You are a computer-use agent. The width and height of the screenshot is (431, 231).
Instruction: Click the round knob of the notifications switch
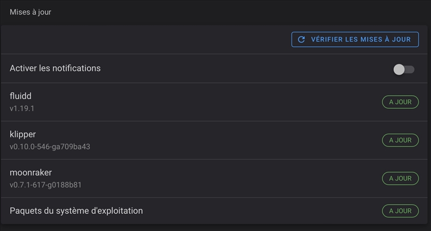(399, 69)
